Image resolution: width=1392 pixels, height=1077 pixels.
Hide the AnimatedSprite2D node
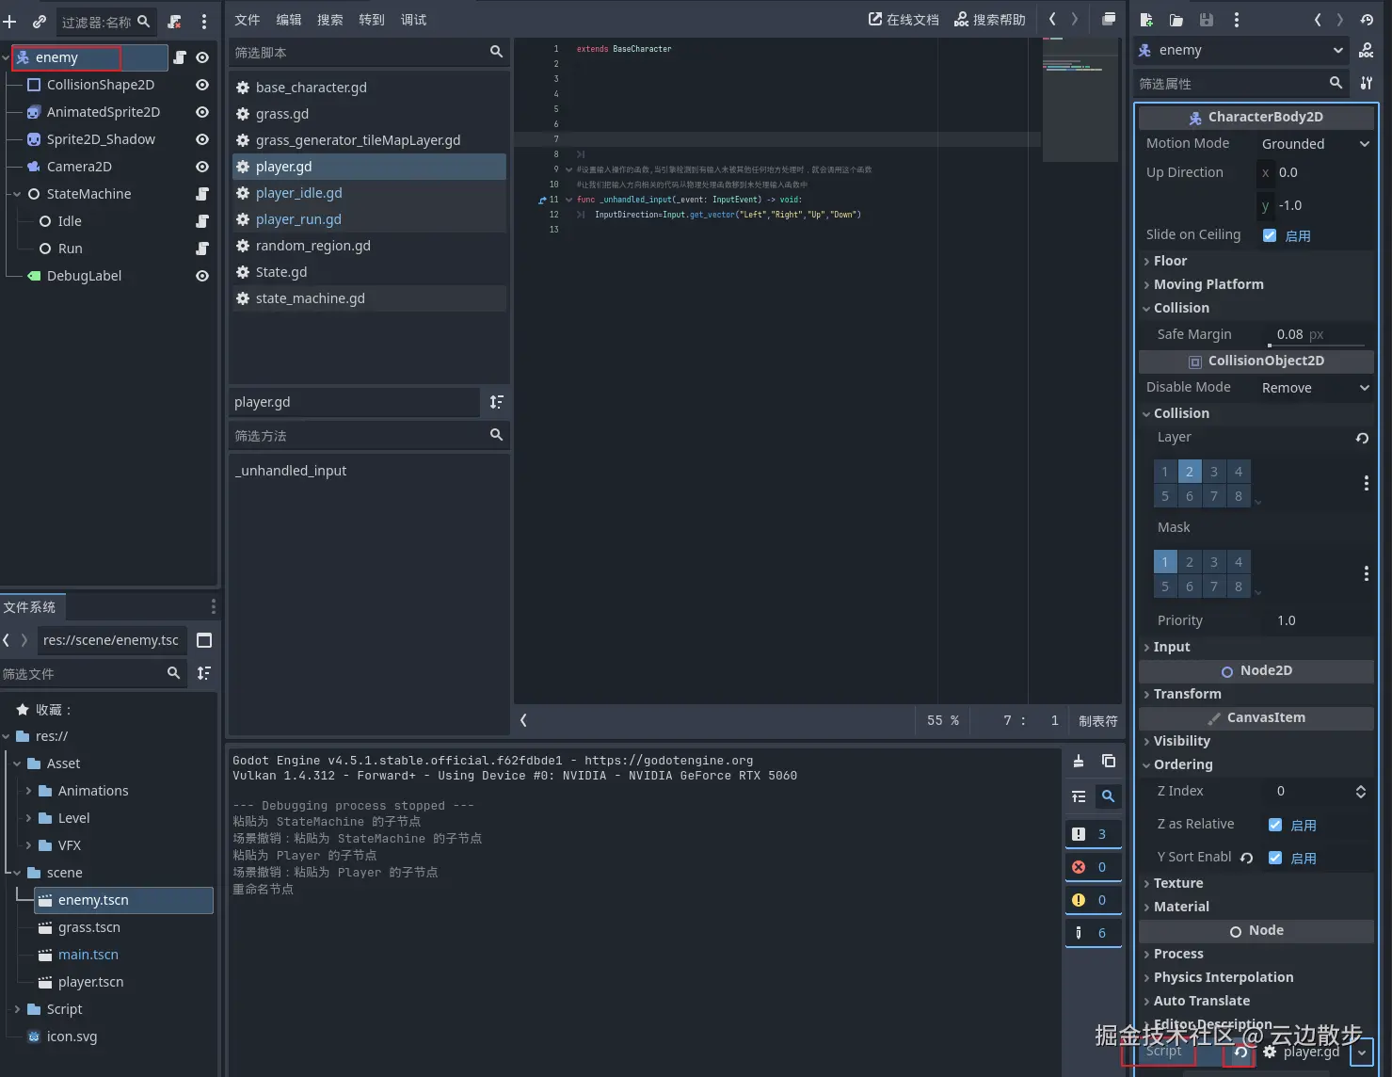(201, 112)
